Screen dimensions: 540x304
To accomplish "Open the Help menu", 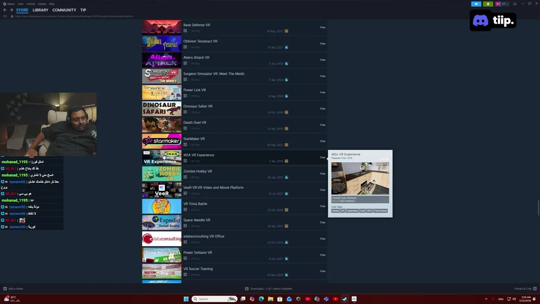I will coord(51,4).
